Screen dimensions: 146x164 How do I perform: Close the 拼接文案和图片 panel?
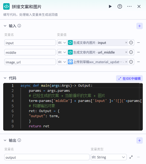tap(139, 6)
